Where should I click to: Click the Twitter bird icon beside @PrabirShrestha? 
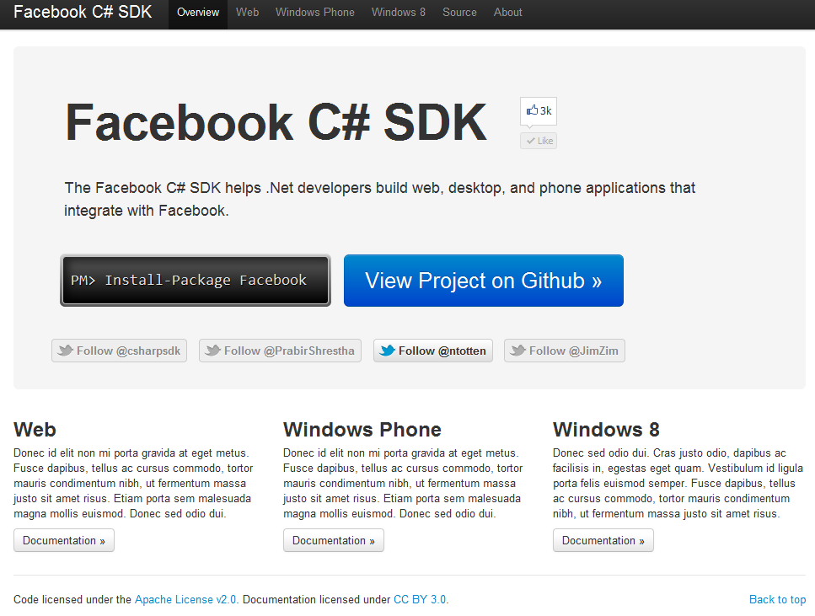(212, 351)
